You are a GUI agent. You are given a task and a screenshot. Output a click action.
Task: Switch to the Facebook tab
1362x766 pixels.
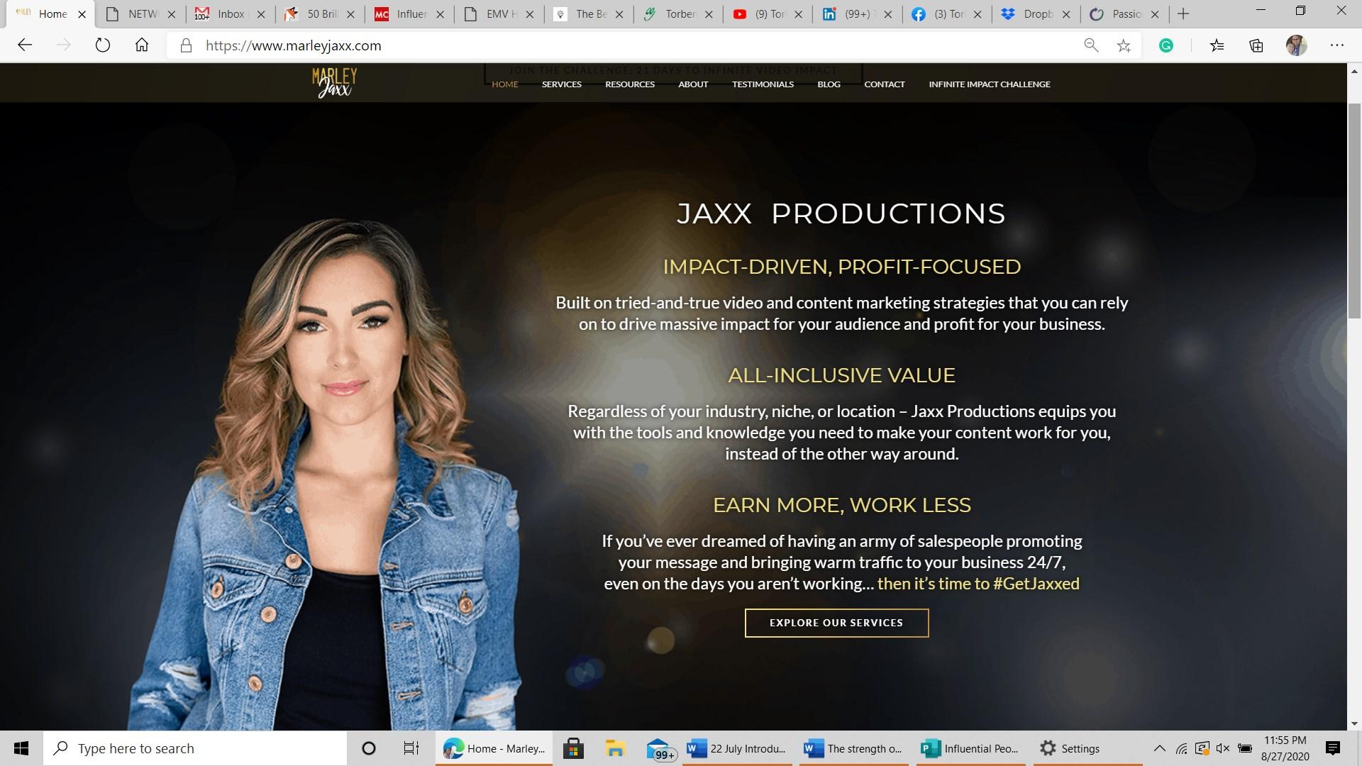[946, 13]
